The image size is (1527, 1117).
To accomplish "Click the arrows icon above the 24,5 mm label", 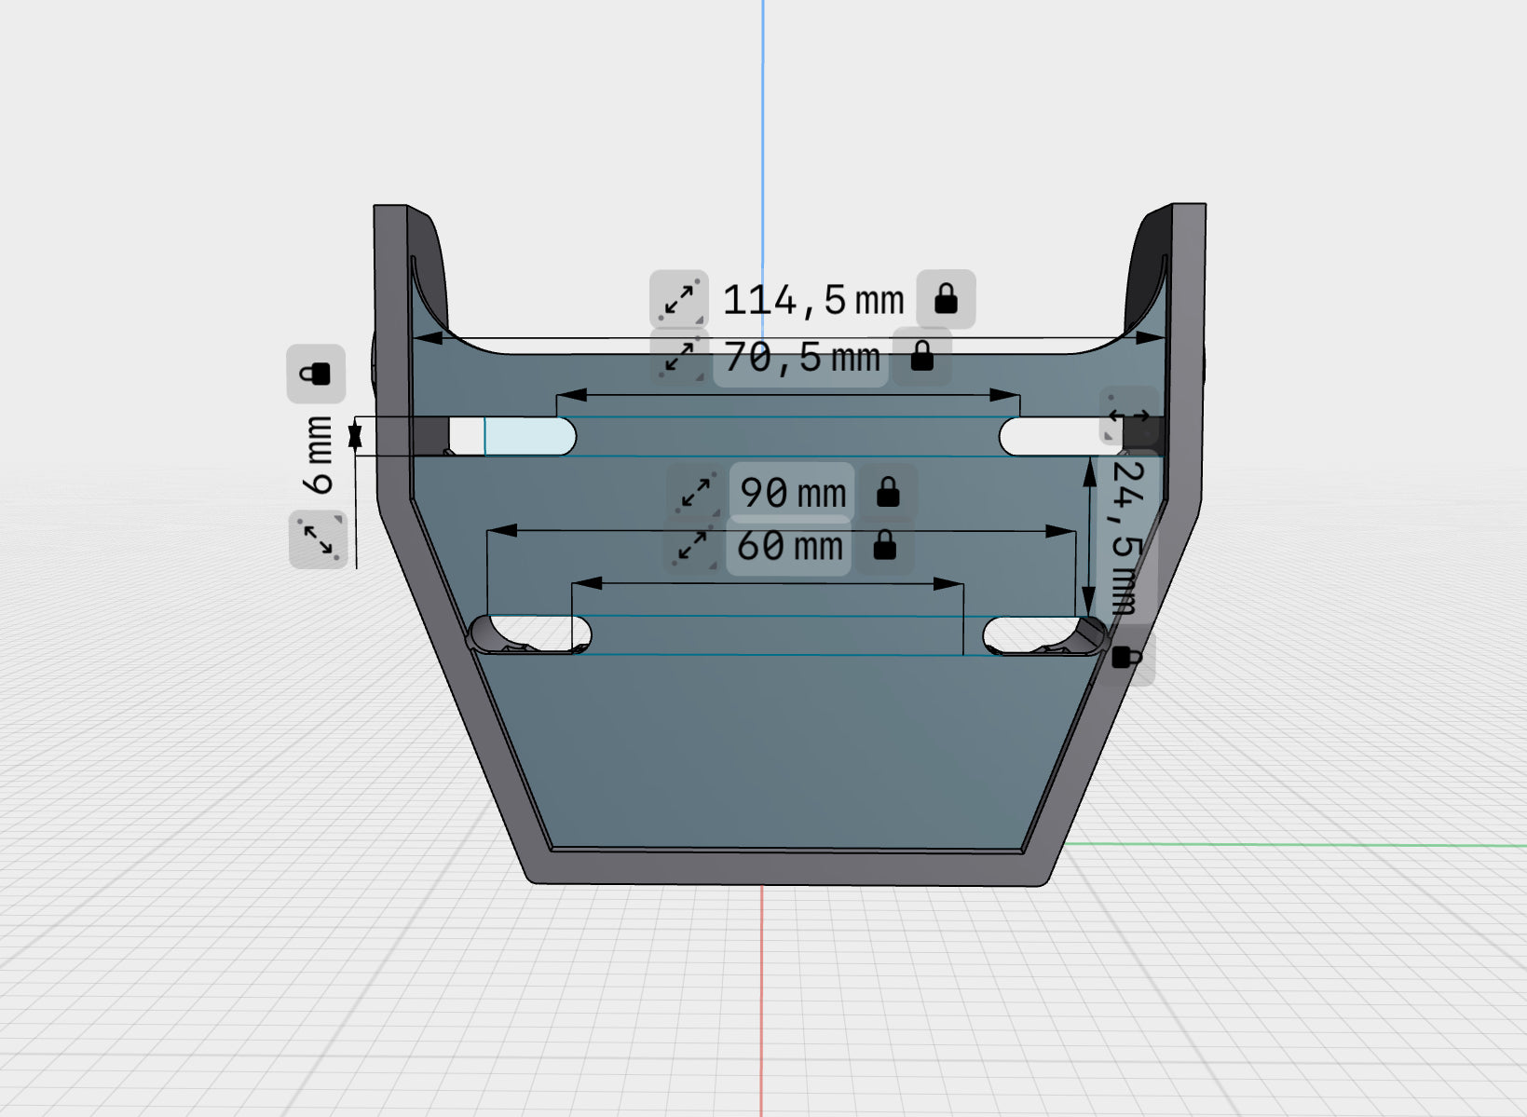I will click(x=1129, y=415).
